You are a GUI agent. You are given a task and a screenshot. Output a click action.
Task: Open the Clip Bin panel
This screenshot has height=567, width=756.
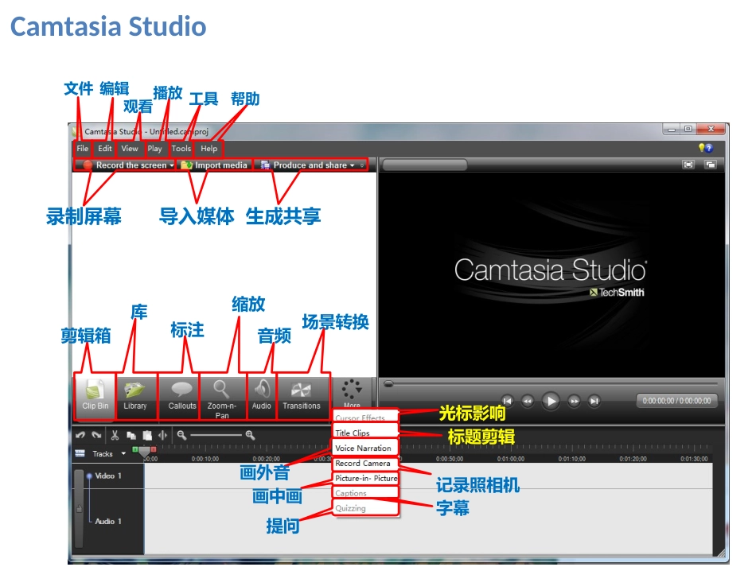(x=95, y=396)
